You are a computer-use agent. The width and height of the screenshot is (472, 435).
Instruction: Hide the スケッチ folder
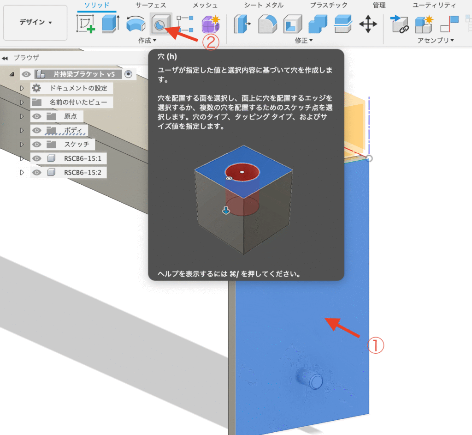pyautogui.click(x=36, y=144)
